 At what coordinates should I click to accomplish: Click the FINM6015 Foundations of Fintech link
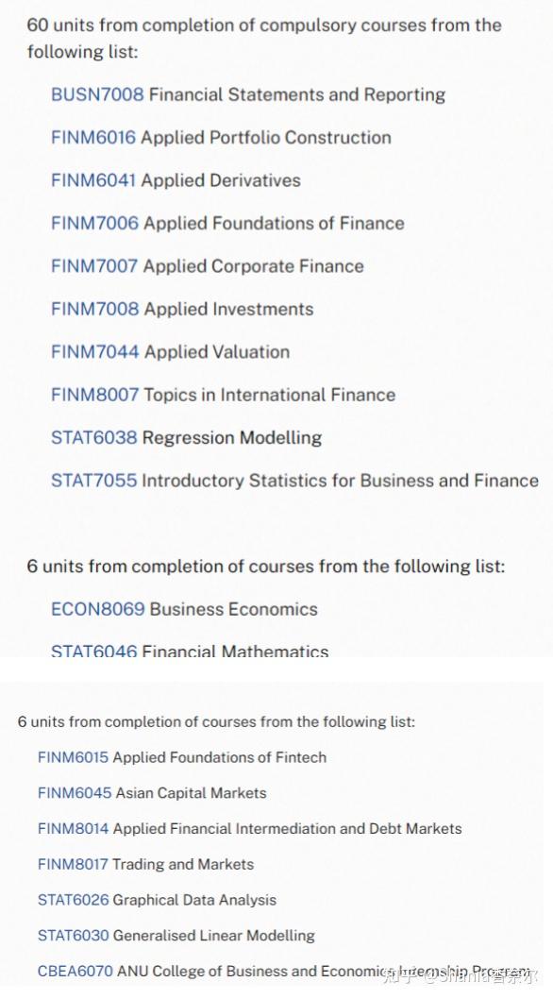(x=74, y=757)
